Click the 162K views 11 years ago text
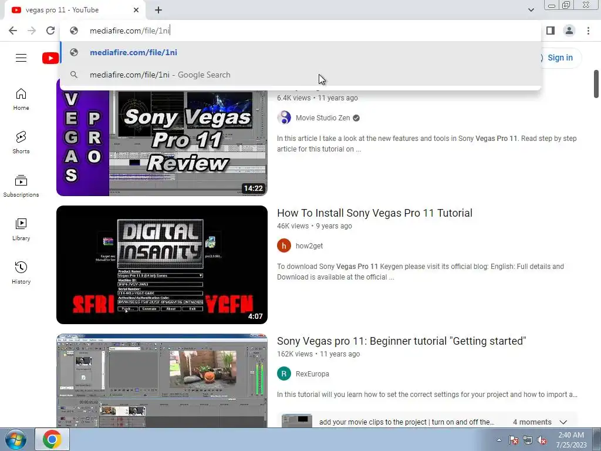Screen dimensions: 601x451 pos(318,354)
